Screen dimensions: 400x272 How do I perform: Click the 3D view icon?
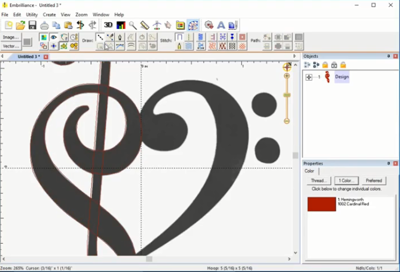108,25
